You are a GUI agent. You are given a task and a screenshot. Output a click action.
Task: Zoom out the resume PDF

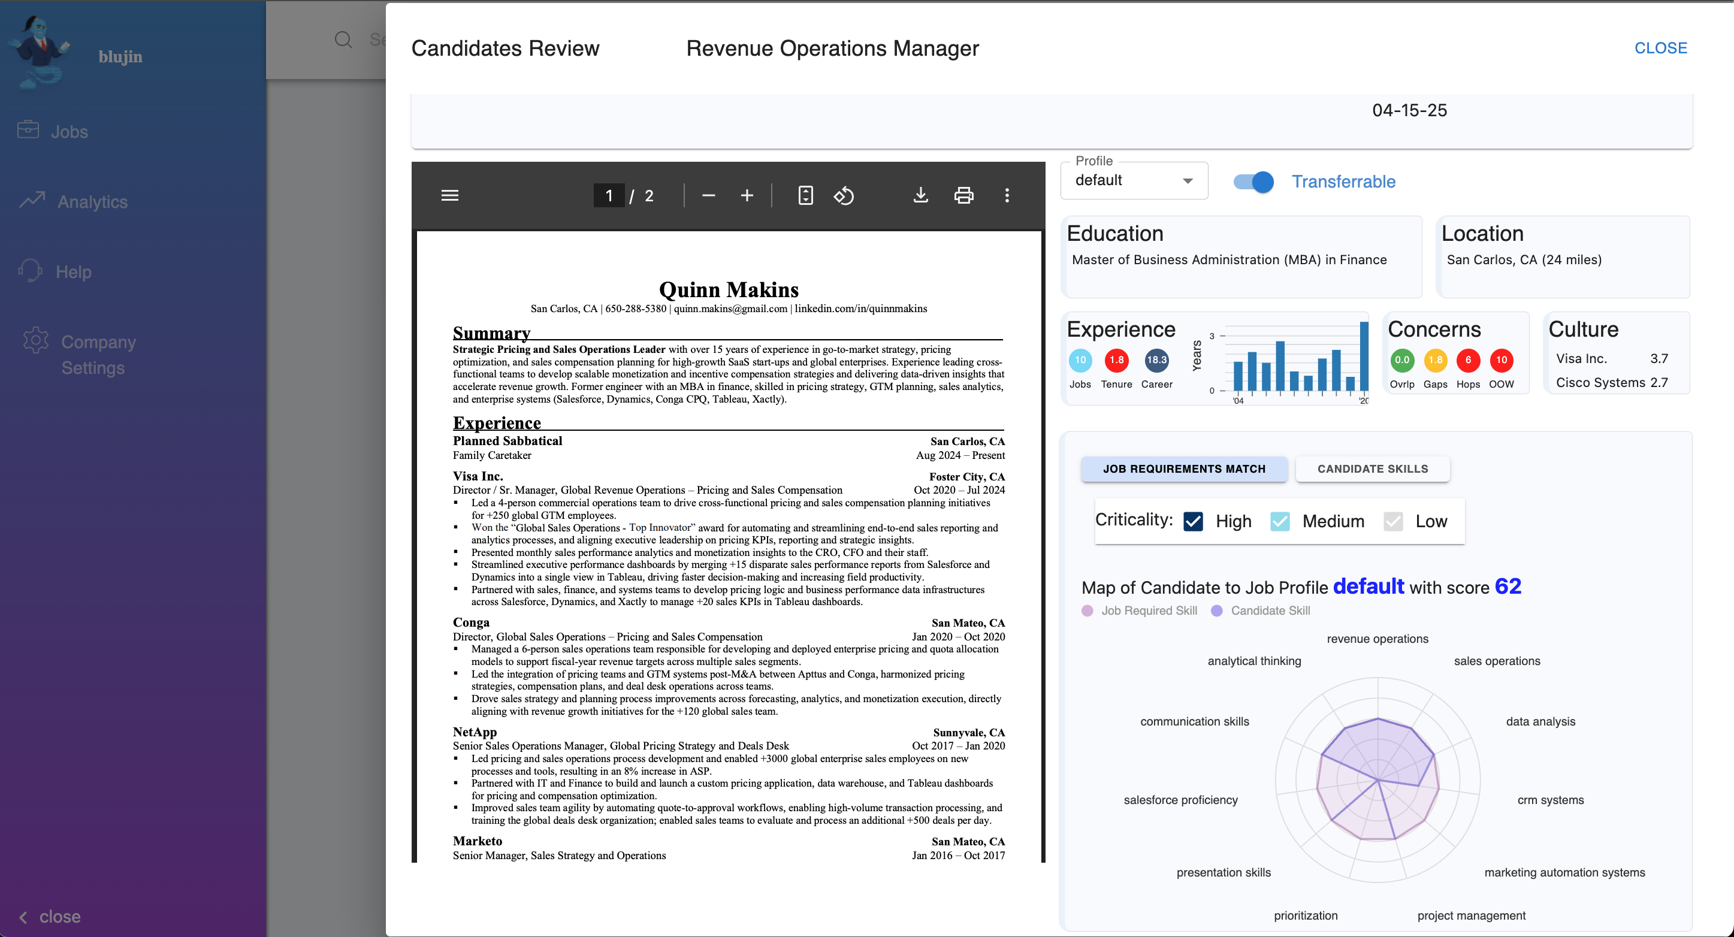708,195
